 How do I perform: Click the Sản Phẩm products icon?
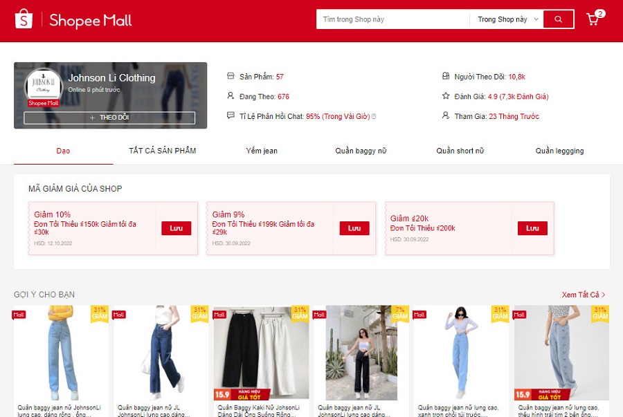231,77
